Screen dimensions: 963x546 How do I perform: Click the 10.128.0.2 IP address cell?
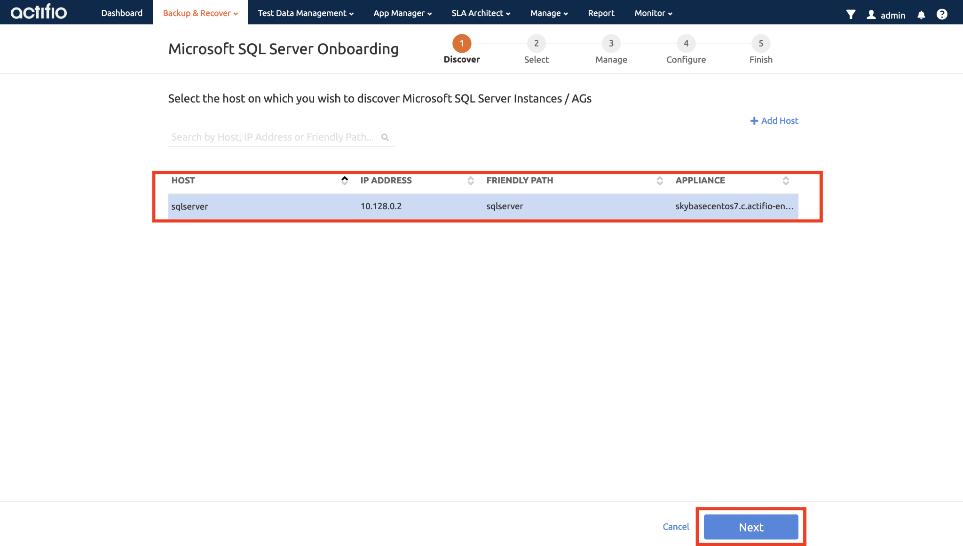tap(381, 206)
